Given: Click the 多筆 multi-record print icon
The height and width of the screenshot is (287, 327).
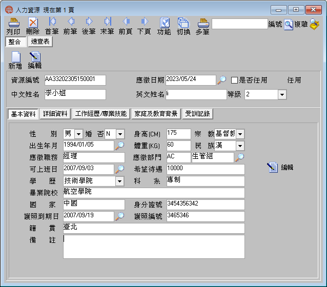Looking at the screenshot, I should click(x=203, y=23).
